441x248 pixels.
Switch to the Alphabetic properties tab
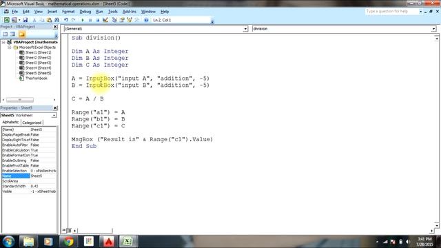(10, 123)
